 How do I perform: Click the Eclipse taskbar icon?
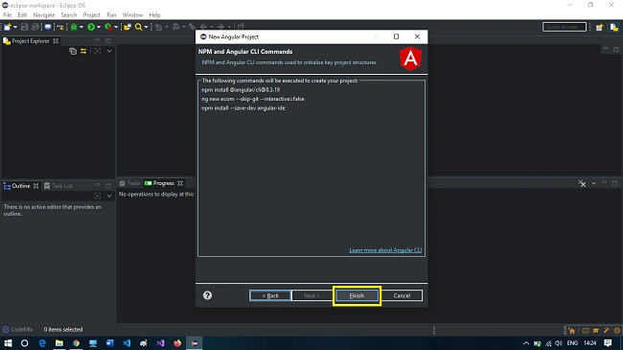[x=195, y=343]
